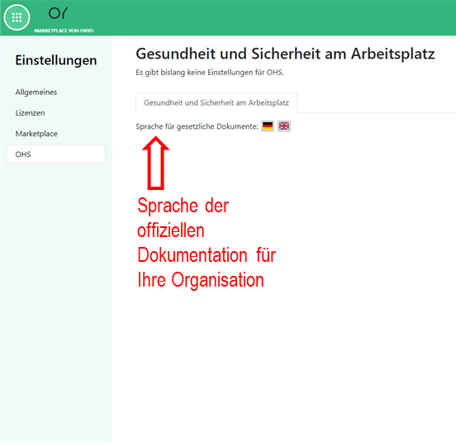
Task: Open Allgemeines settings section
Action: pyautogui.click(x=36, y=93)
